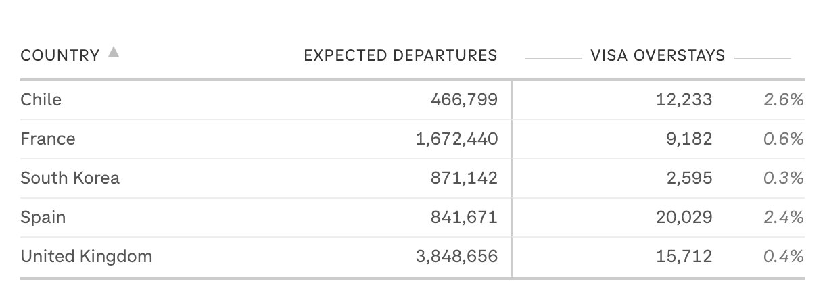Click United Kingdom's overstay rate 0.4%
Viewport: 825px width, 300px height.
tap(784, 257)
